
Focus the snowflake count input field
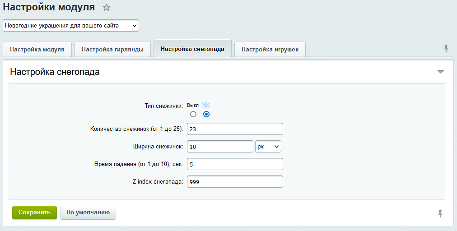pos(235,129)
